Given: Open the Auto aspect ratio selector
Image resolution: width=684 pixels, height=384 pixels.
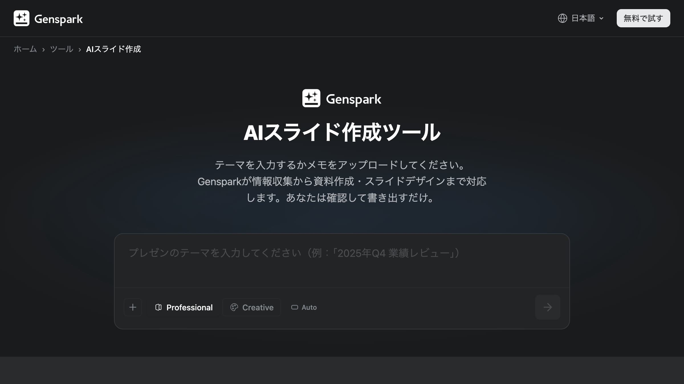Looking at the screenshot, I should point(304,307).
